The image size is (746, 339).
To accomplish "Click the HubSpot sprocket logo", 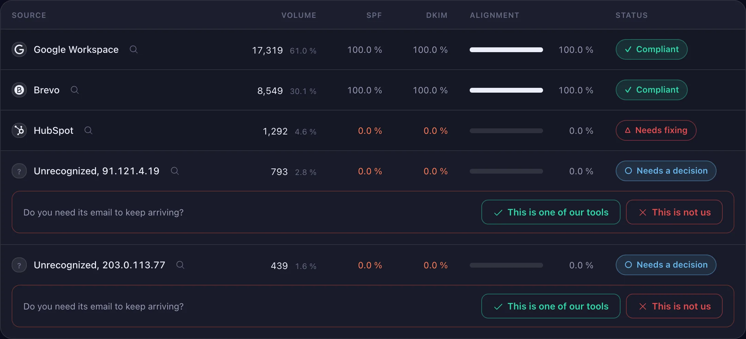I will point(19,130).
